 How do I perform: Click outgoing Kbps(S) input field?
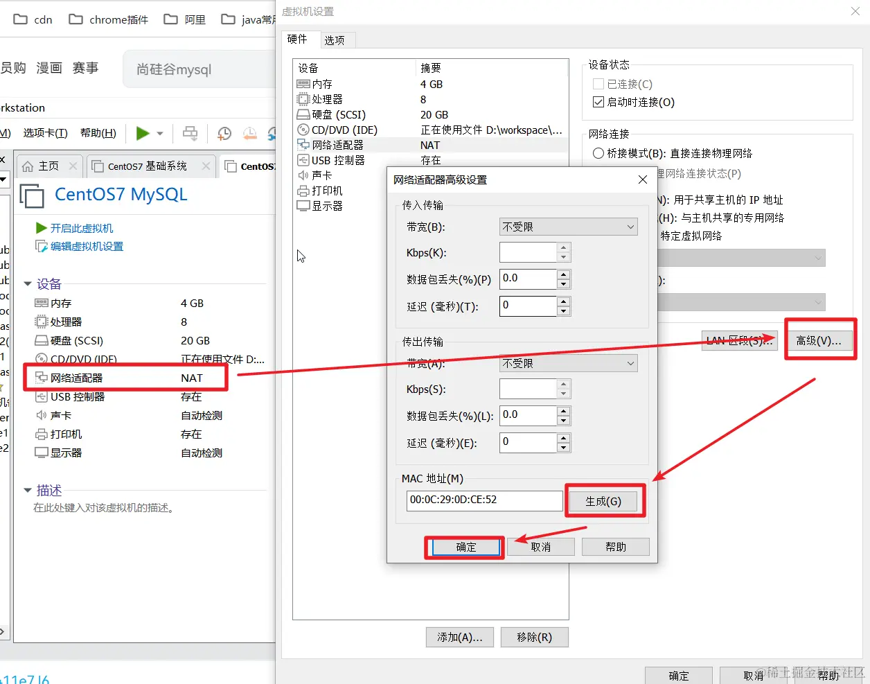coord(528,389)
